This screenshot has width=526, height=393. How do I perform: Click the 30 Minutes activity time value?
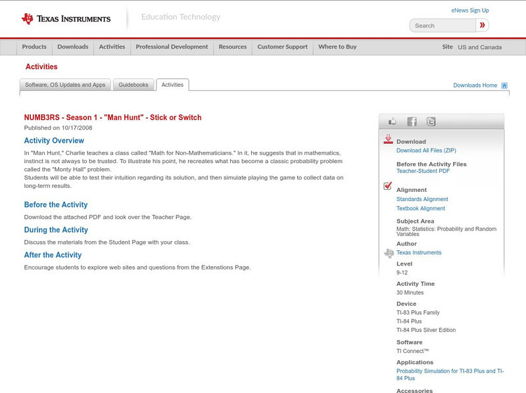coord(410,292)
